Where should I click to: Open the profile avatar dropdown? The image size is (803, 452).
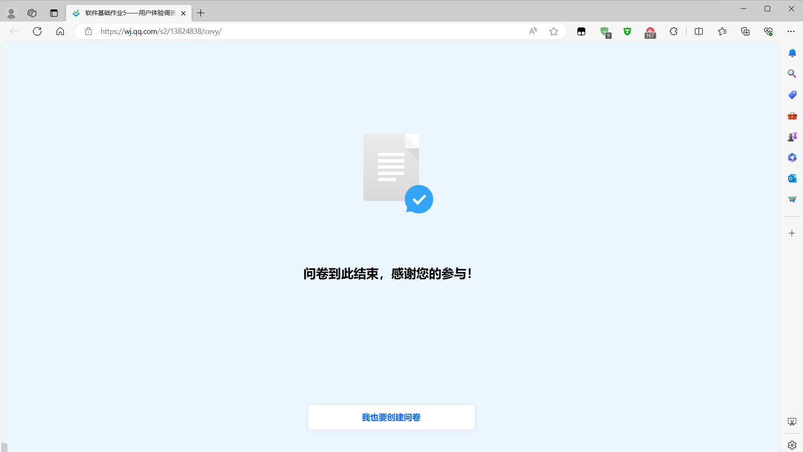click(x=11, y=13)
